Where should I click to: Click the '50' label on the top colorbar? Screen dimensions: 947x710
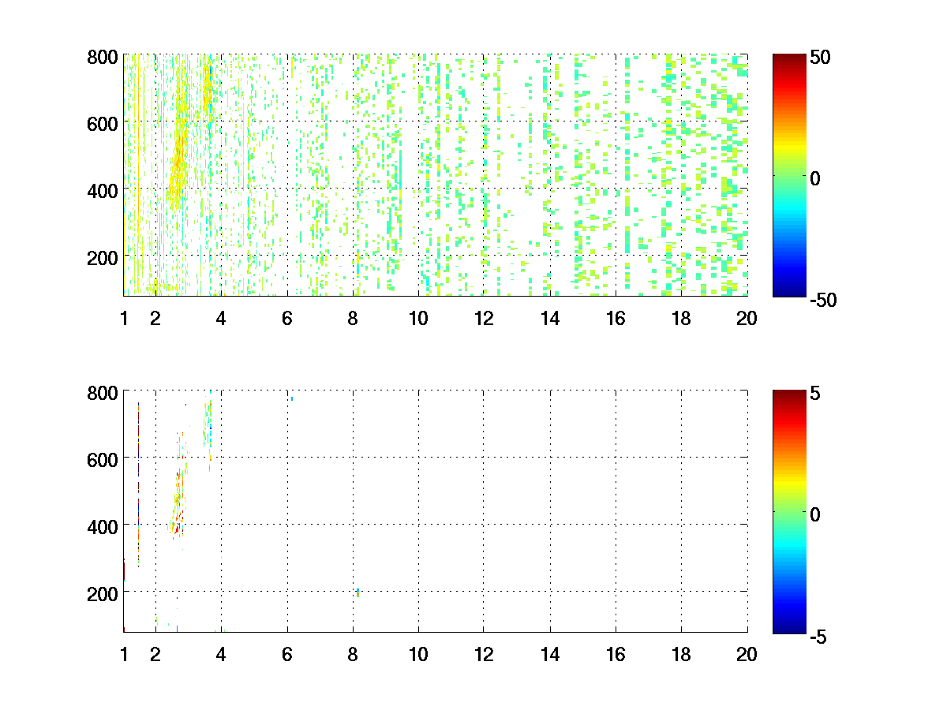(819, 56)
